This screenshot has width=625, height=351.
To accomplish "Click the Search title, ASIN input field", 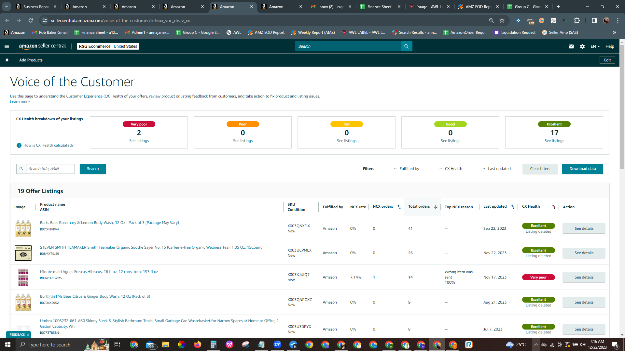I will pos(50,169).
